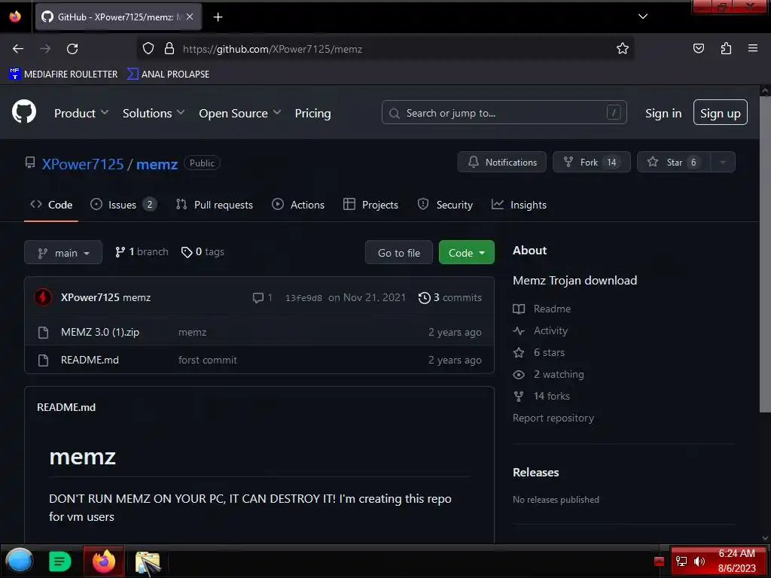View the 1 branch link
This screenshot has height=578, width=771.
(142, 251)
